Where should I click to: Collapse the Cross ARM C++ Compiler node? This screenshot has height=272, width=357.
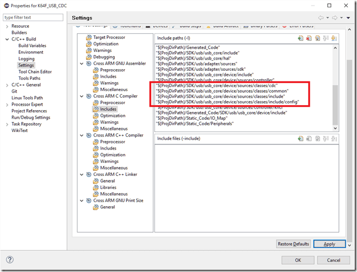[82, 135]
